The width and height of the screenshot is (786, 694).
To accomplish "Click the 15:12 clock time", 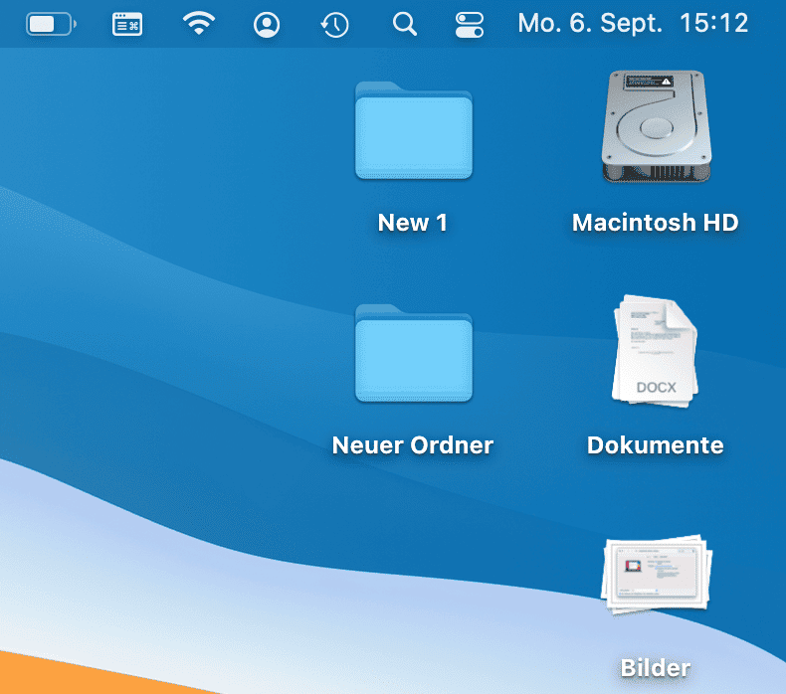I will 713,24.
